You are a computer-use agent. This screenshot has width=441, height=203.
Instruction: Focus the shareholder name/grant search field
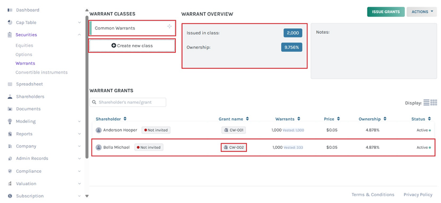128,102
